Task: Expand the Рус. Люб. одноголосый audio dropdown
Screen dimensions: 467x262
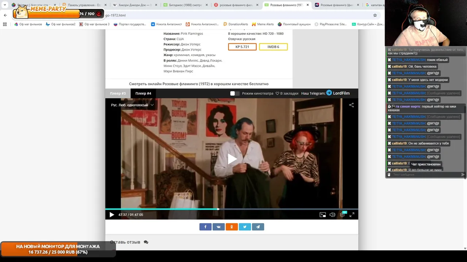Action: click(x=132, y=105)
